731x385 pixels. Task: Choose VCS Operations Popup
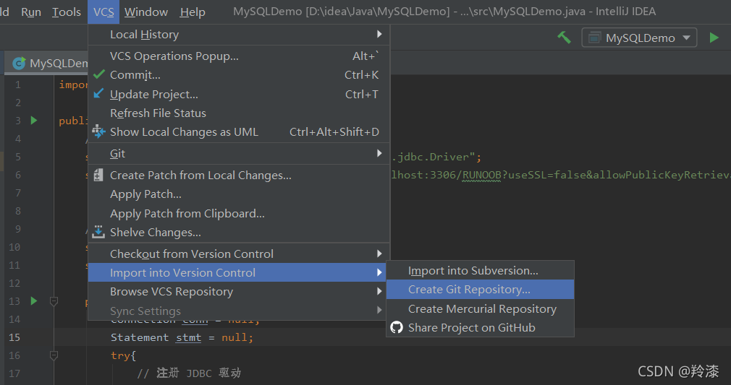tap(239, 56)
